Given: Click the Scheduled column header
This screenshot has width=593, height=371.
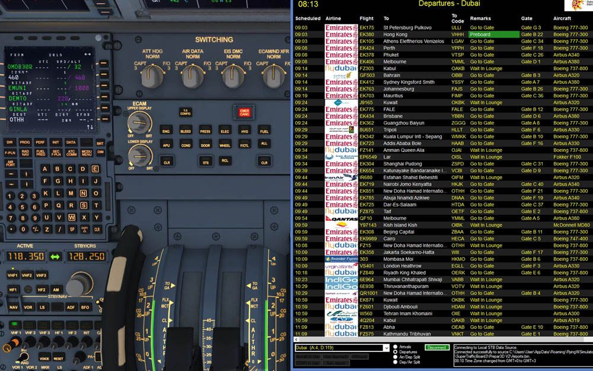Looking at the screenshot, I should [308, 18].
